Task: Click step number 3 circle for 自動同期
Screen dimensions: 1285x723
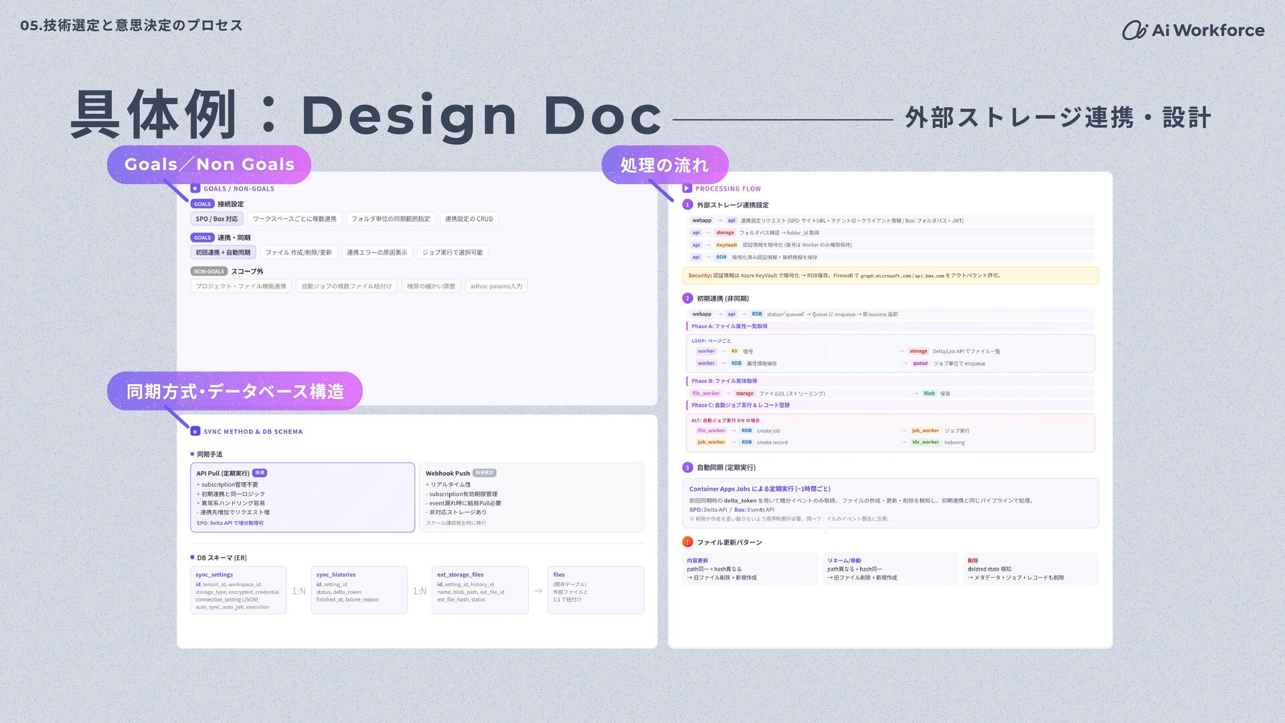Action: (x=687, y=467)
